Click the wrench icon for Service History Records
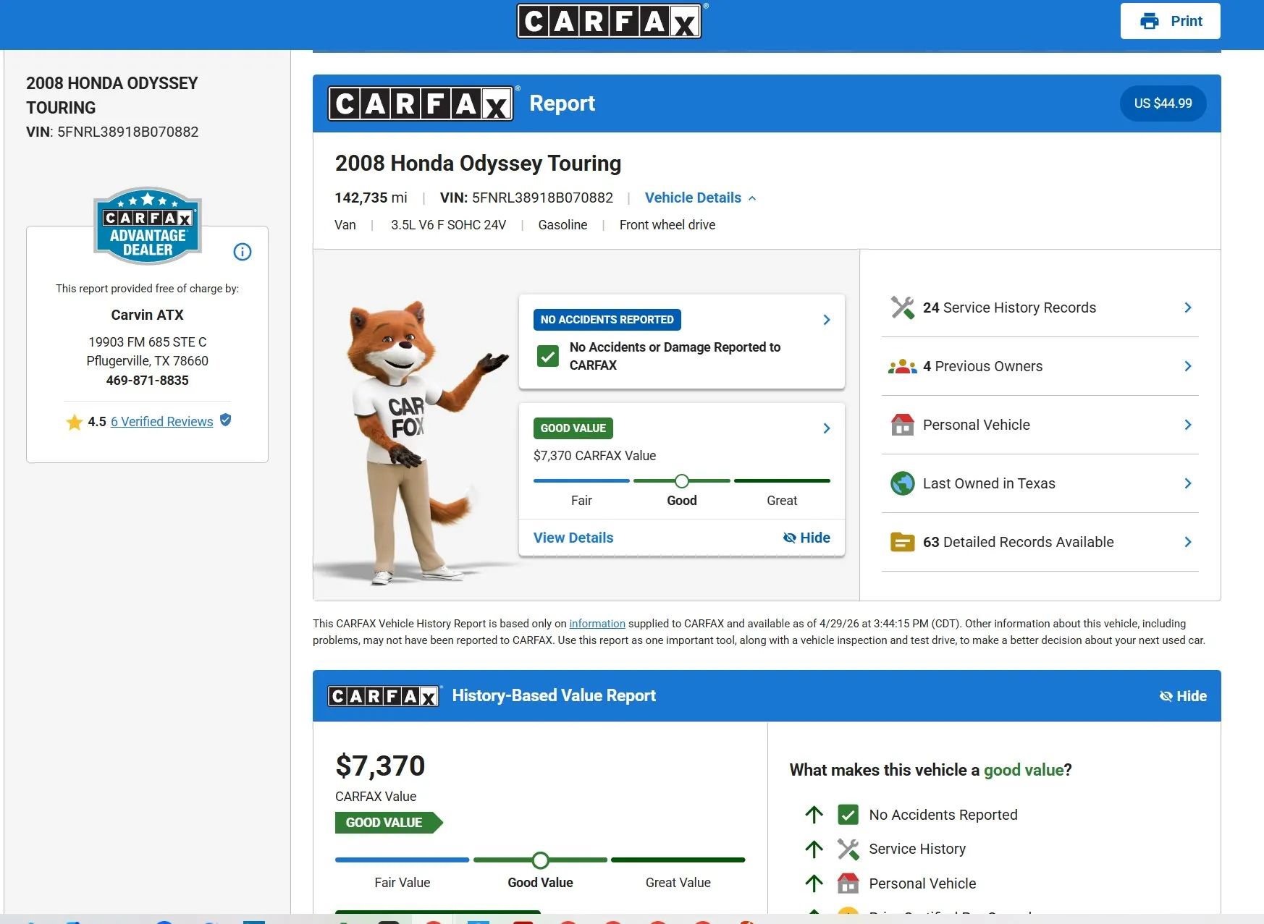The height and width of the screenshot is (924, 1264). click(x=903, y=308)
